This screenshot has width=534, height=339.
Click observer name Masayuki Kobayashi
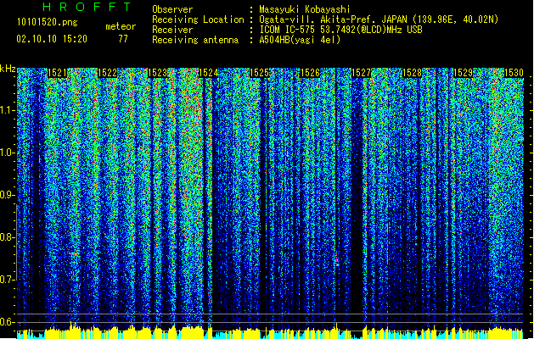tap(305, 9)
